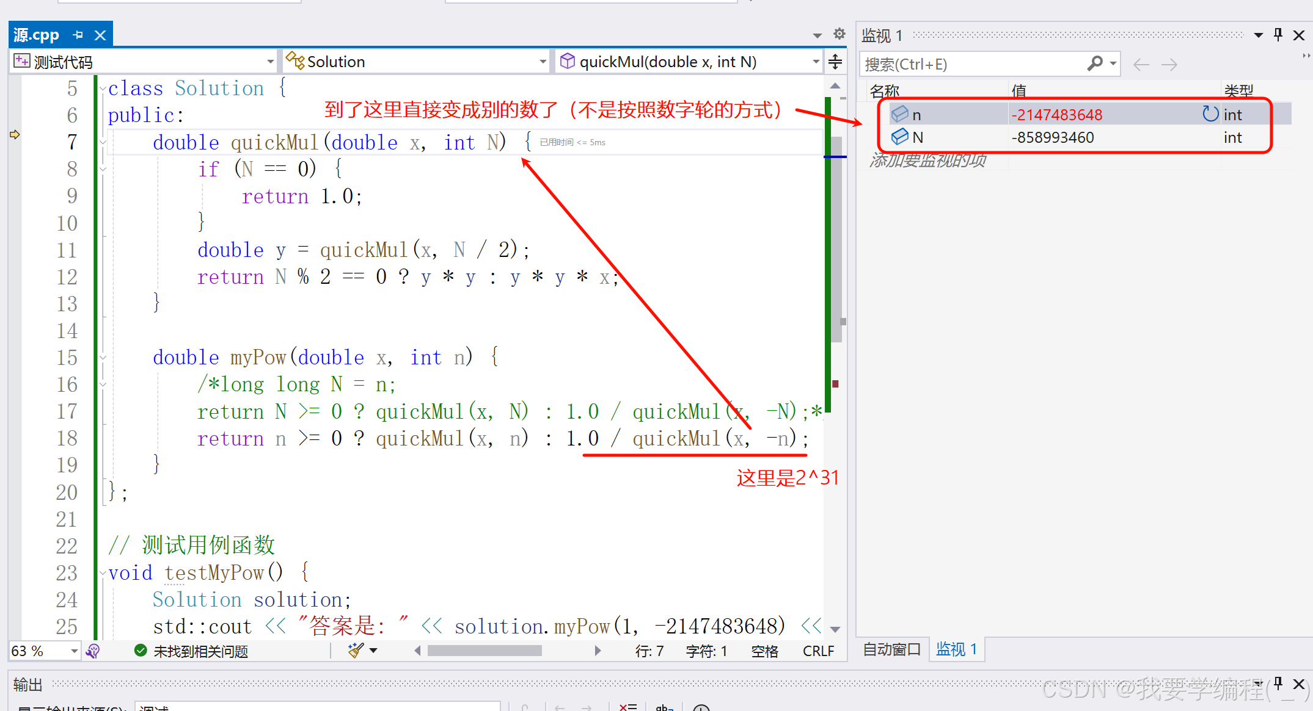
Task: Click the 行: 7 line indicator
Action: coord(649,651)
